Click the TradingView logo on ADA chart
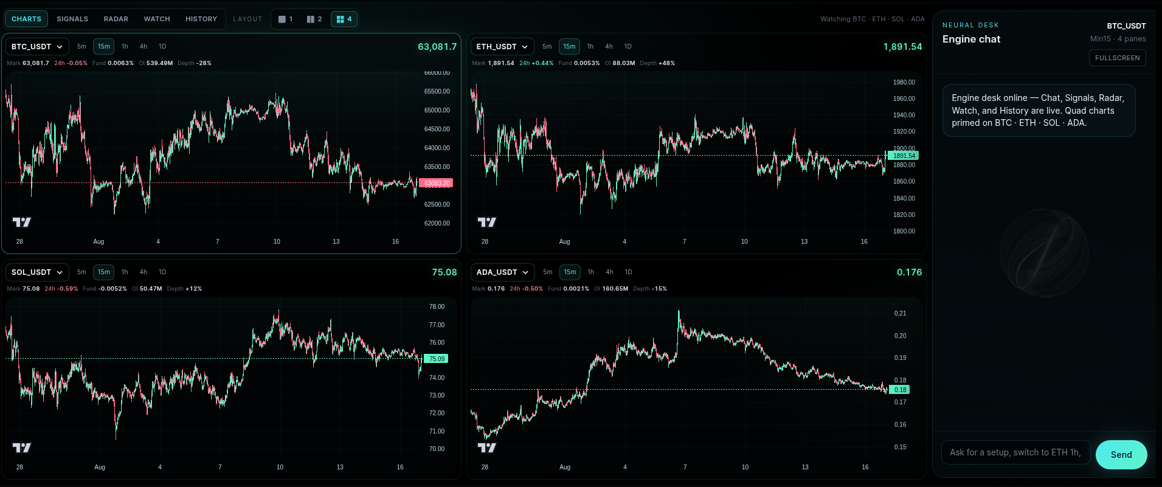This screenshot has width=1162, height=487. [x=487, y=448]
